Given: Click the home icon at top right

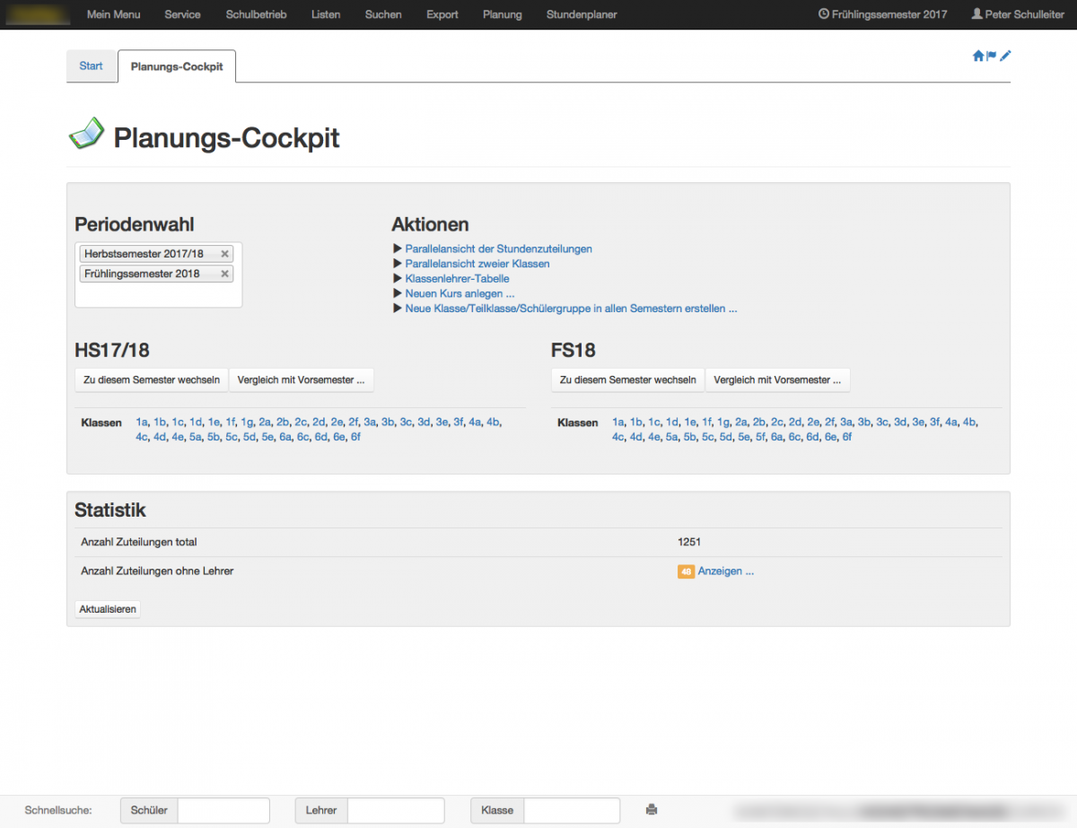Looking at the screenshot, I should point(978,56).
